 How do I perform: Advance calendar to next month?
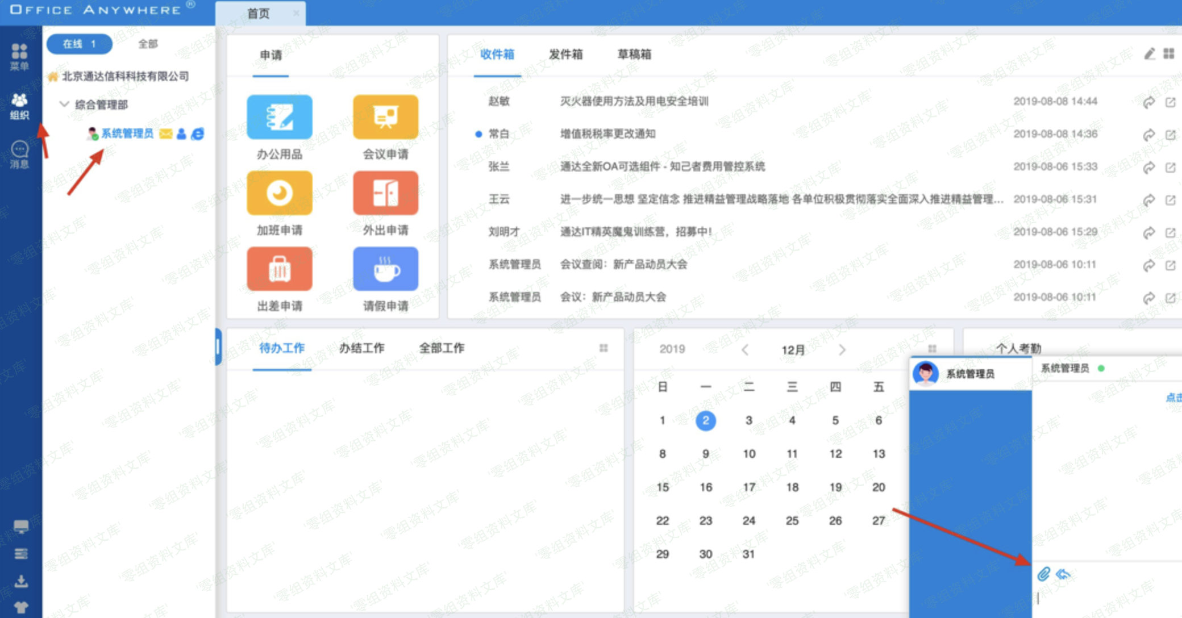click(x=842, y=350)
